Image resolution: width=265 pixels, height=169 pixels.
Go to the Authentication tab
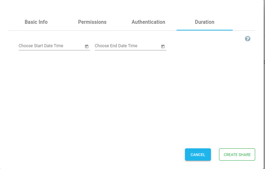pyautogui.click(x=148, y=22)
